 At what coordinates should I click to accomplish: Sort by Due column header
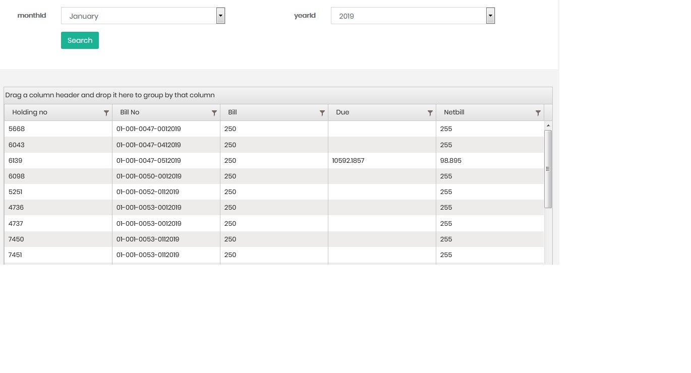click(342, 112)
